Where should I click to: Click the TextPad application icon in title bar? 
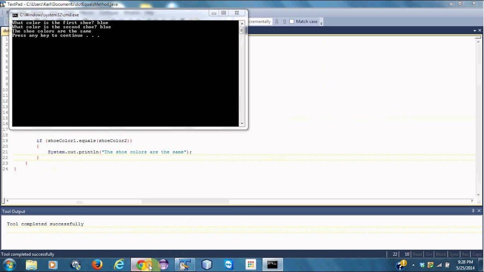coord(3,4)
